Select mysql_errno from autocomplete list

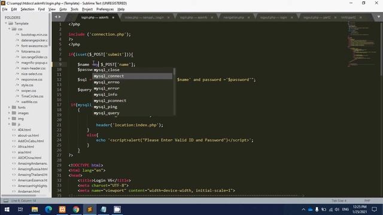(x=133, y=82)
